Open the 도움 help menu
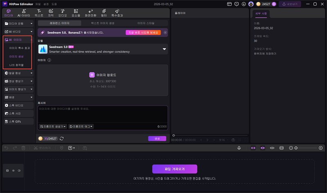 (x=54, y=4)
